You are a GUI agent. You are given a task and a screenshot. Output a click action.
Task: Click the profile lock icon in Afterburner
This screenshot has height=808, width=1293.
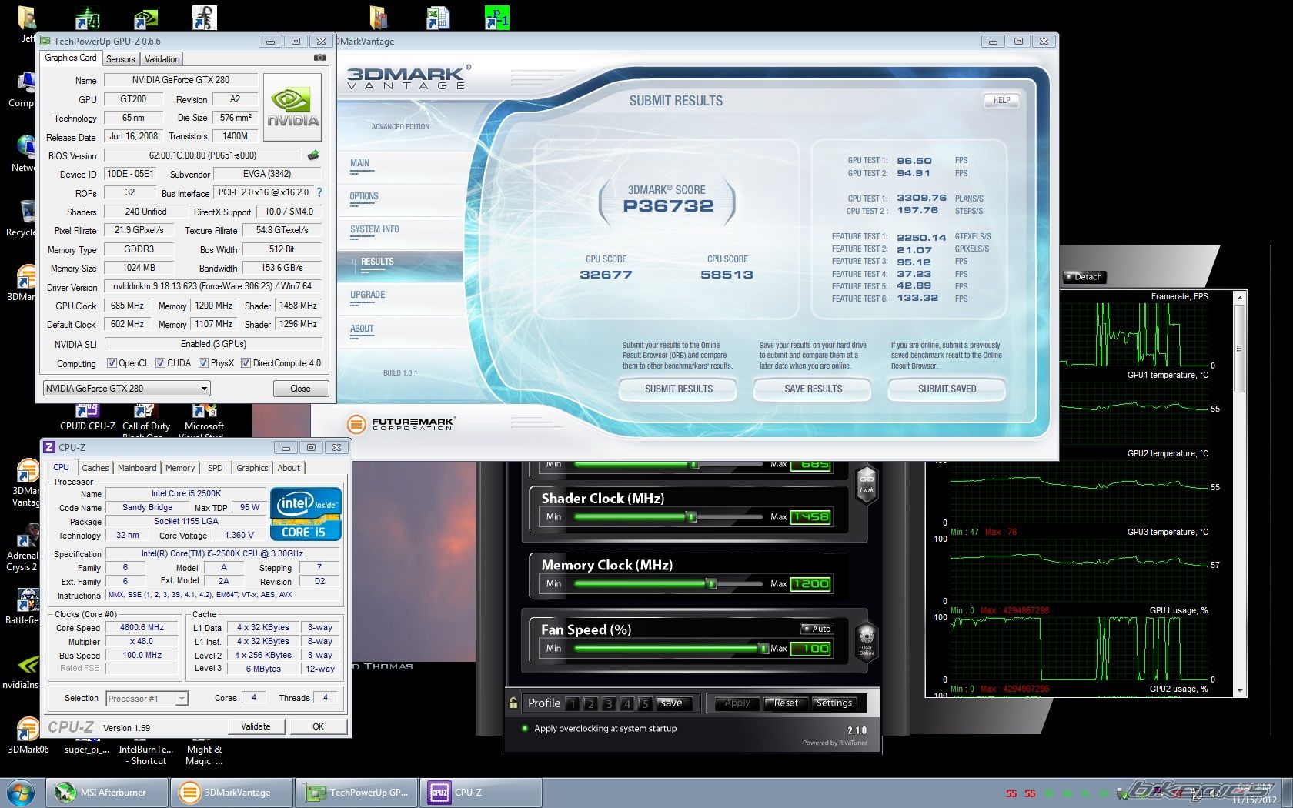point(513,703)
